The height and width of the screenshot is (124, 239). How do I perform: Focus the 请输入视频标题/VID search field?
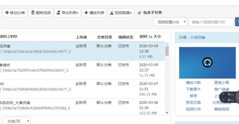point(211,22)
